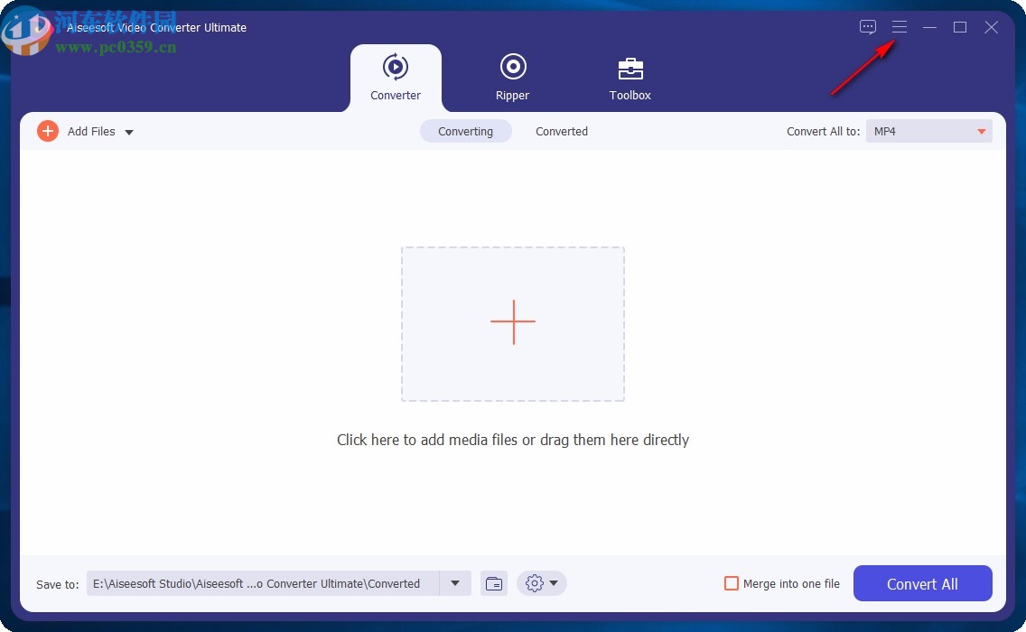Click the plus icon in the drop area
Image resolution: width=1026 pixels, height=632 pixels.
pyautogui.click(x=512, y=322)
